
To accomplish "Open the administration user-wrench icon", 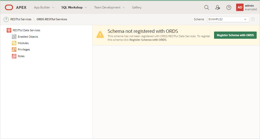I will [x=218, y=7].
